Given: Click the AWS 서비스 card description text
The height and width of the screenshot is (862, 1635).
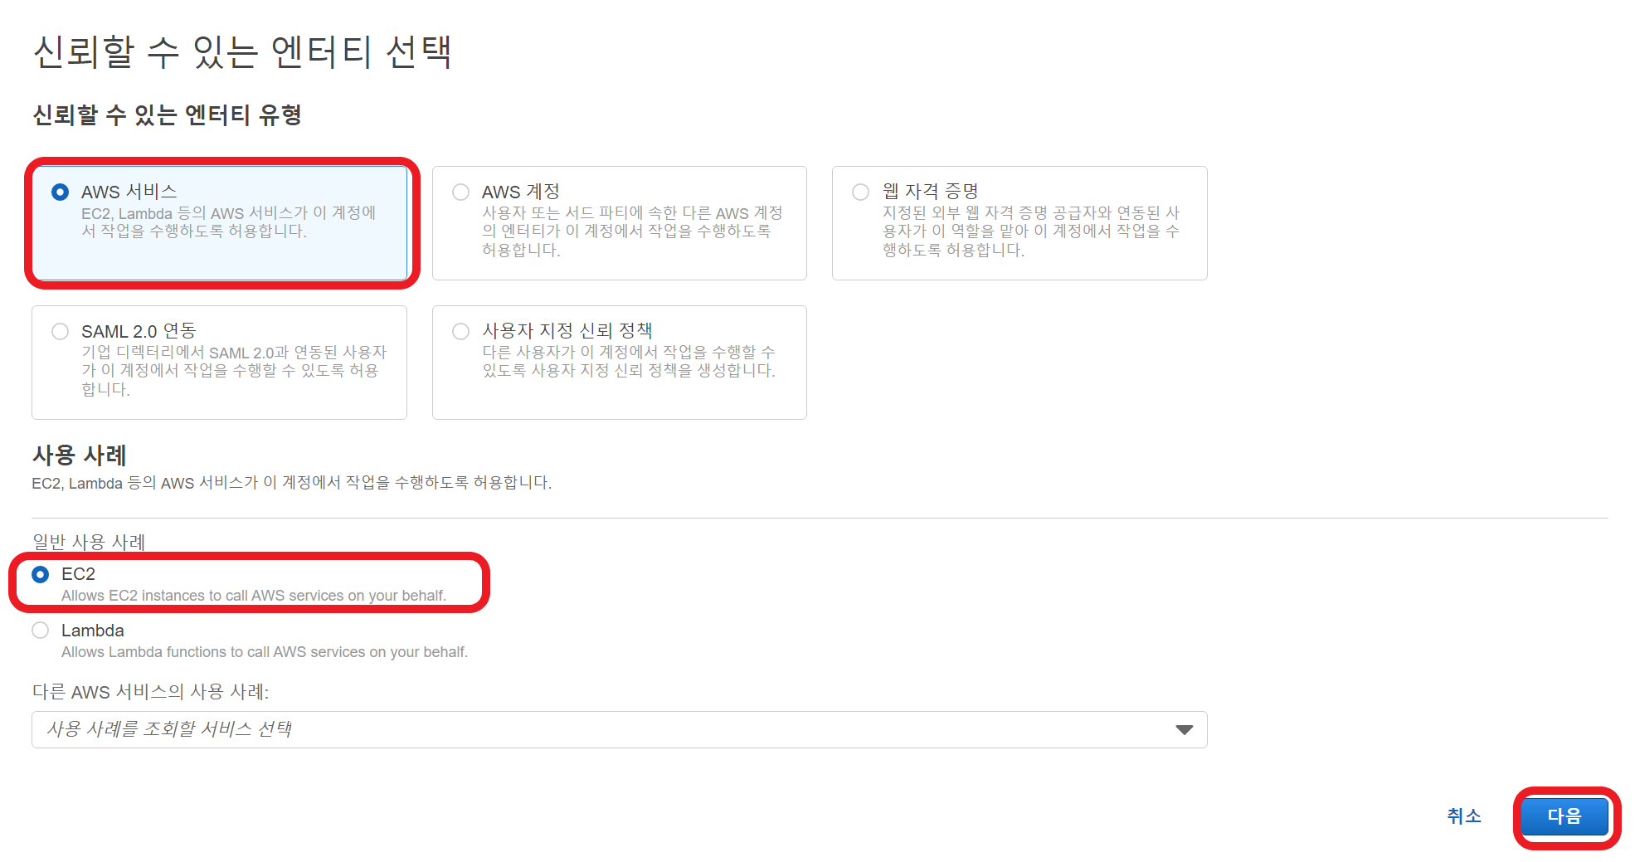Looking at the screenshot, I should coord(229,222).
